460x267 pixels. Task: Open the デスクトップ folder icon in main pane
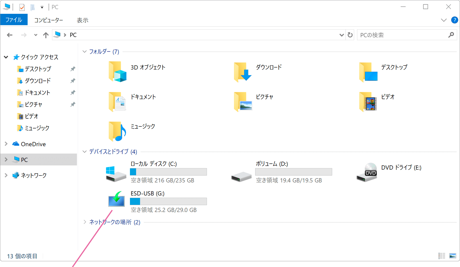point(368,72)
